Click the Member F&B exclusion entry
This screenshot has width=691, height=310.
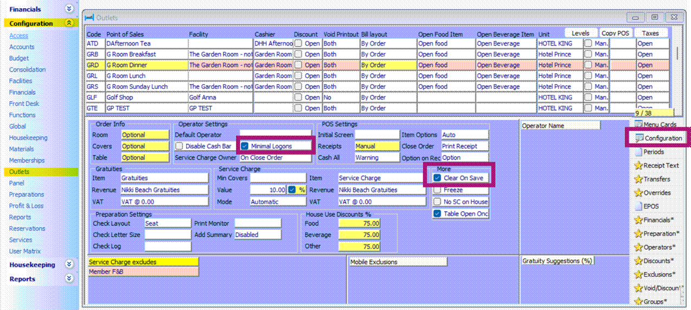point(143,272)
